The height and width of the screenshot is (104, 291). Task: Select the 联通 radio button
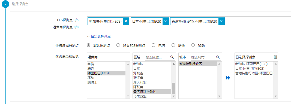click(173, 45)
